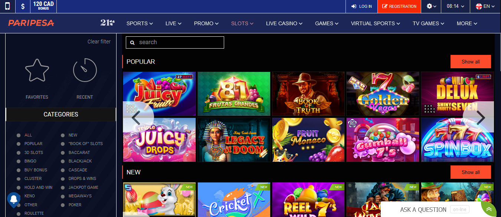The height and width of the screenshot is (217, 501).
Task: Select BLACKJACK category filter
Action: click(x=80, y=161)
